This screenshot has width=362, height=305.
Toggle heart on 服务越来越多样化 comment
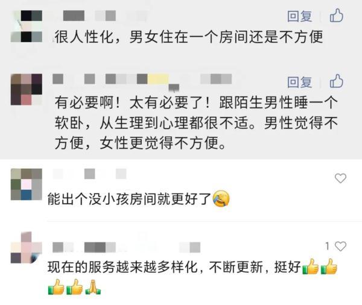pos(340,247)
